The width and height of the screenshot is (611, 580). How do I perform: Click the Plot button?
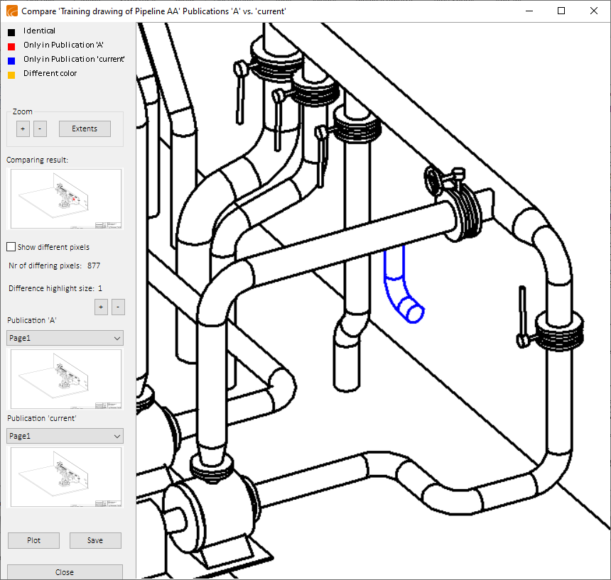[x=33, y=540]
